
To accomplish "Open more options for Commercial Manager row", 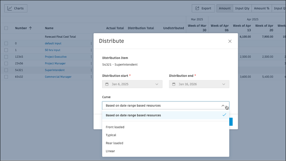I will pyautogui.click(x=91, y=77).
